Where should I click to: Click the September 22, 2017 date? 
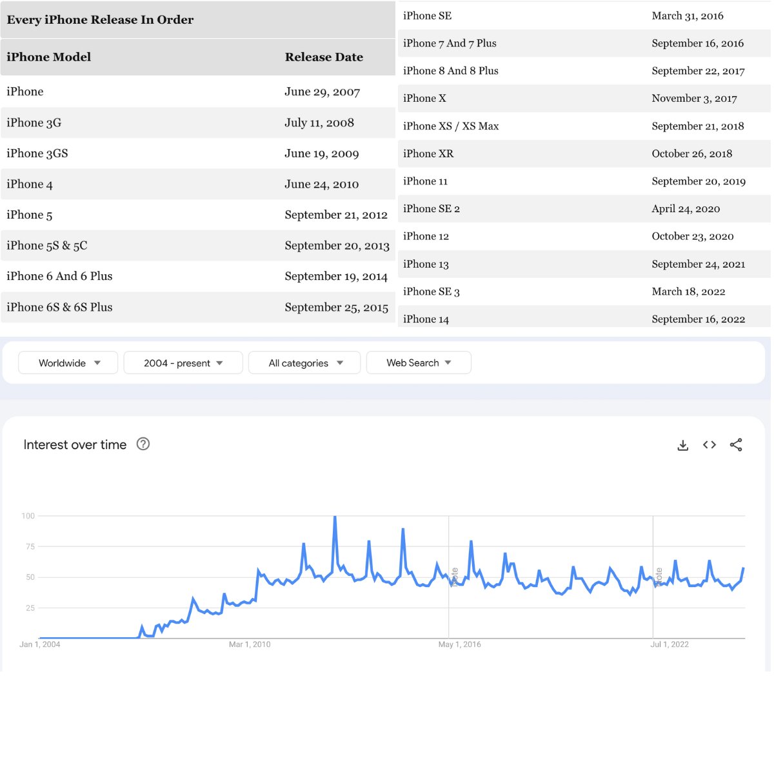pos(699,71)
